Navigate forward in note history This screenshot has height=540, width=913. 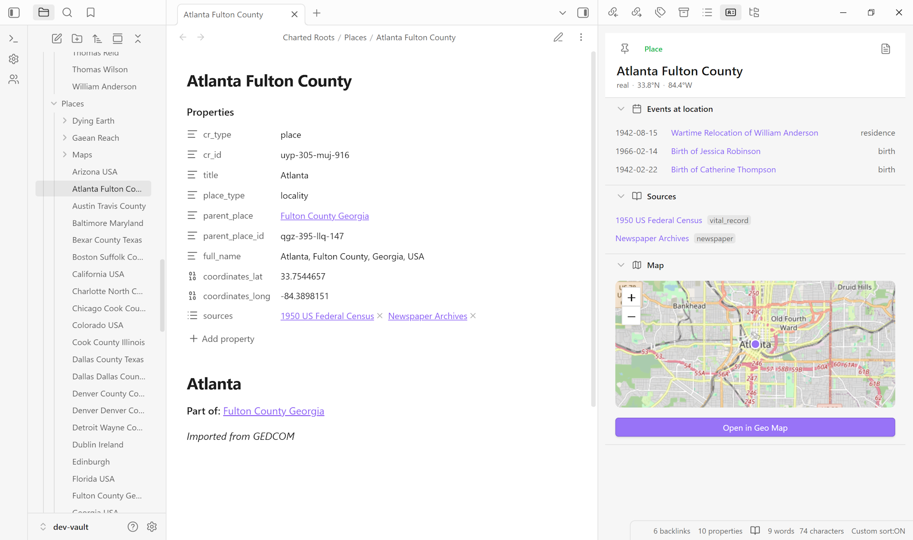tap(201, 37)
